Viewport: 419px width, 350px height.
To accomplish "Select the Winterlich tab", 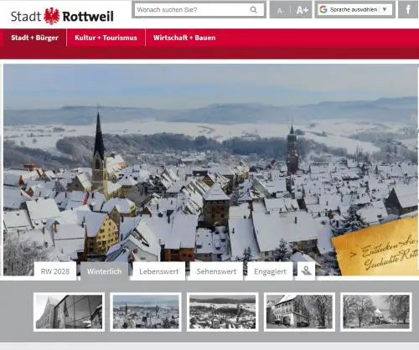I will click(x=104, y=271).
